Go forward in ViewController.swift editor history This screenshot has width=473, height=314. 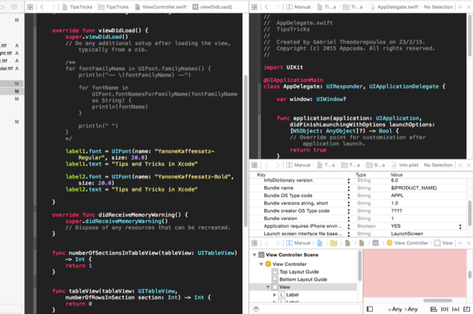pos(53,7)
